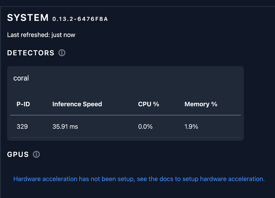This screenshot has height=198, width=275.
Task: Click the 1.9% memory usage value
Action: tap(191, 127)
